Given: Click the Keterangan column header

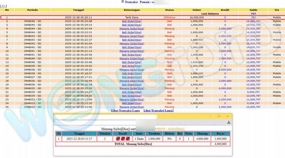Looking at the screenshot, I should (x=132, y=10).
